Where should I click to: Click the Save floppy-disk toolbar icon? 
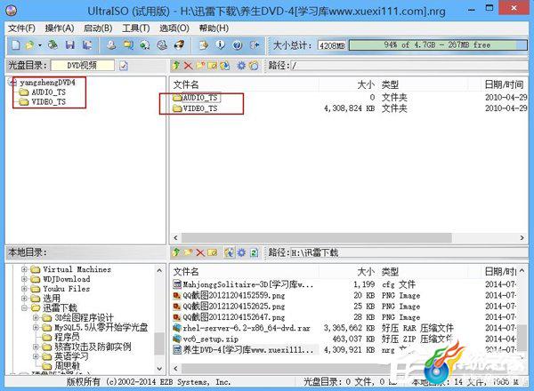click(69, 45)
